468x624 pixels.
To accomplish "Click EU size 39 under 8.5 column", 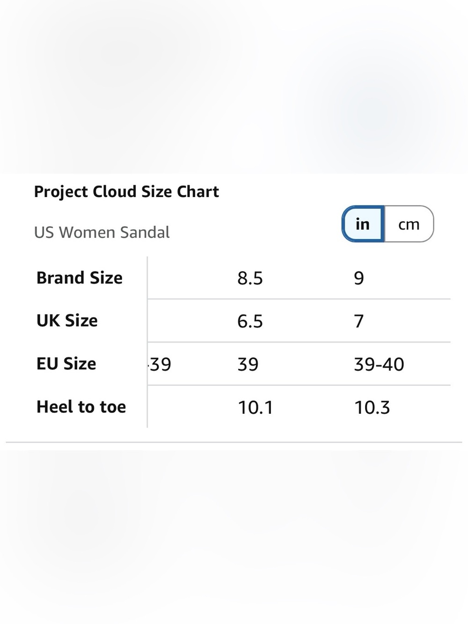I will [248, 365].
